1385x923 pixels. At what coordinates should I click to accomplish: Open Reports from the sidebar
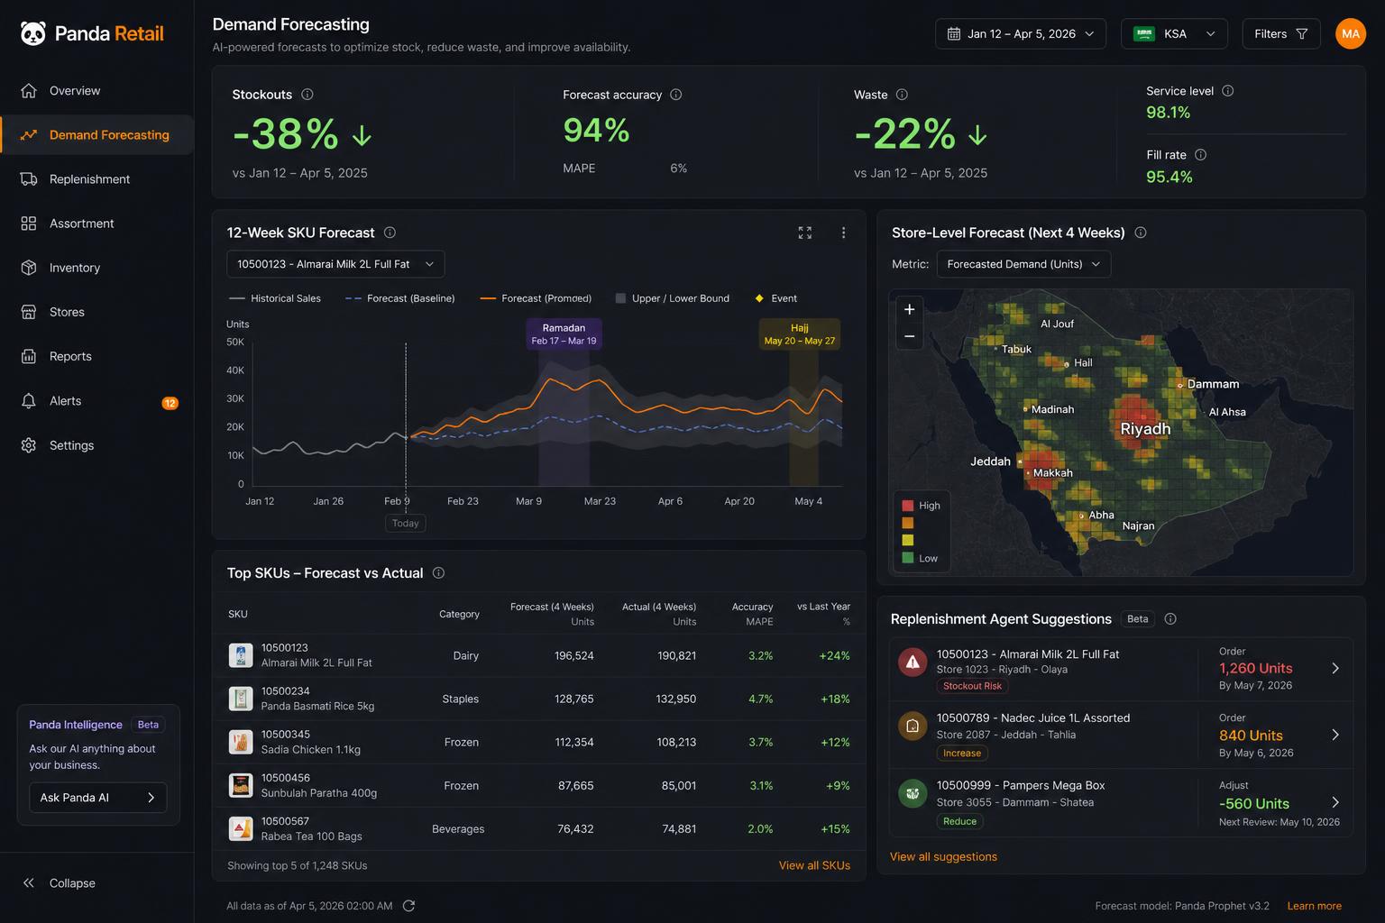[x=96, y=356]
